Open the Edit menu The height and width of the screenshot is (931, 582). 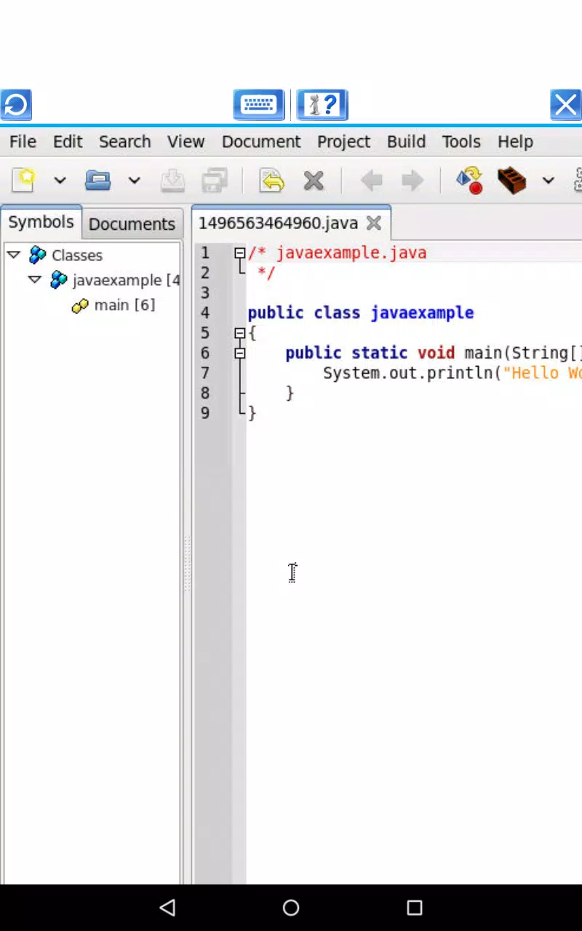pos(68,142)
